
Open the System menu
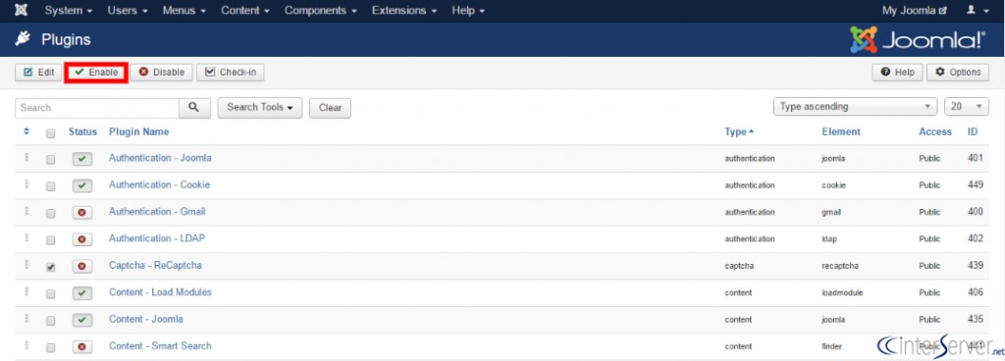[x=69, y=11]
